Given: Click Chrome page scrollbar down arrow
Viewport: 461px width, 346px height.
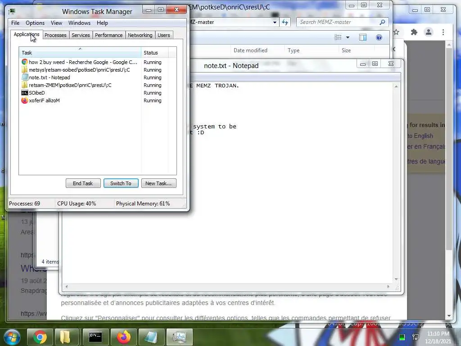Looking at the screenshot, I should 449,316.
